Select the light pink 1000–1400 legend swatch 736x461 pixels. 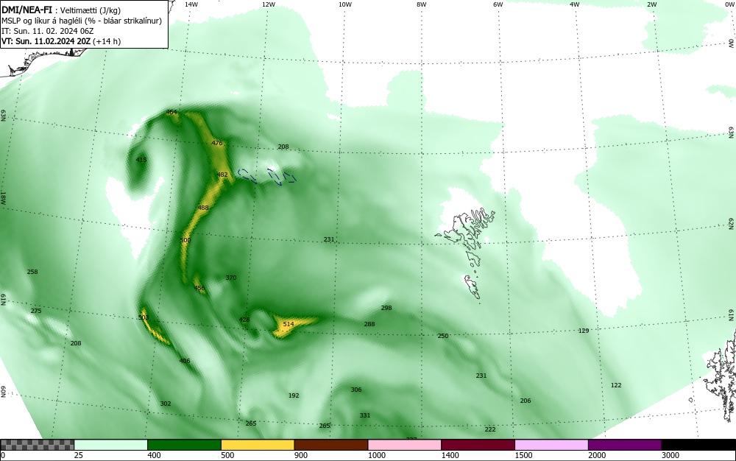[x=405, y=445]
